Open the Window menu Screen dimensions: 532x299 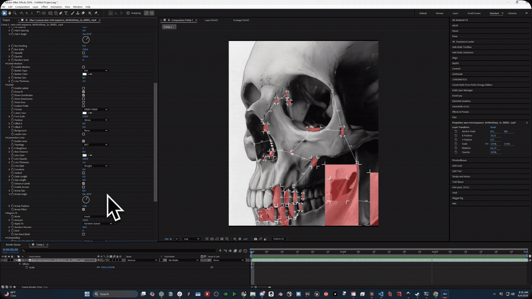pos(78,7)
